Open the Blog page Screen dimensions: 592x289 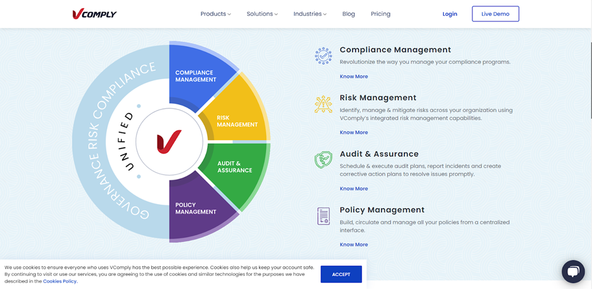pyautogui.click(x=348, y=14)
